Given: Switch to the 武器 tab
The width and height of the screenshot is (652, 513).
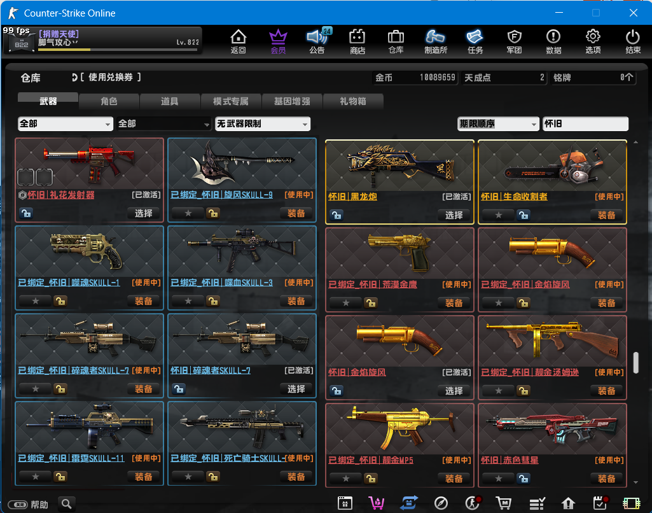Looking at the screenshot, I should [48, 101].
